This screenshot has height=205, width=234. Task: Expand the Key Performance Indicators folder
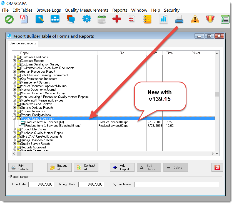(15, 79)
